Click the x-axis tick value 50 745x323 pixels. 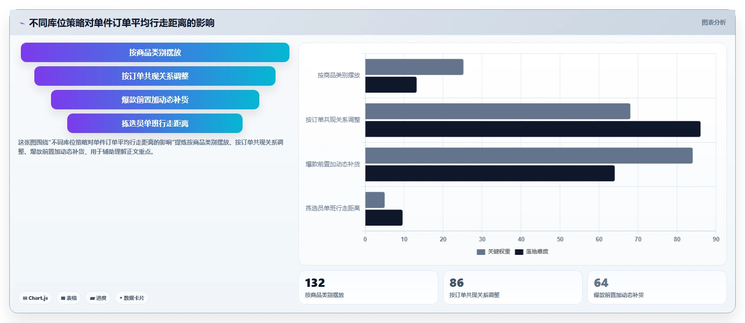pyautogui.click(x=560, y=239)
